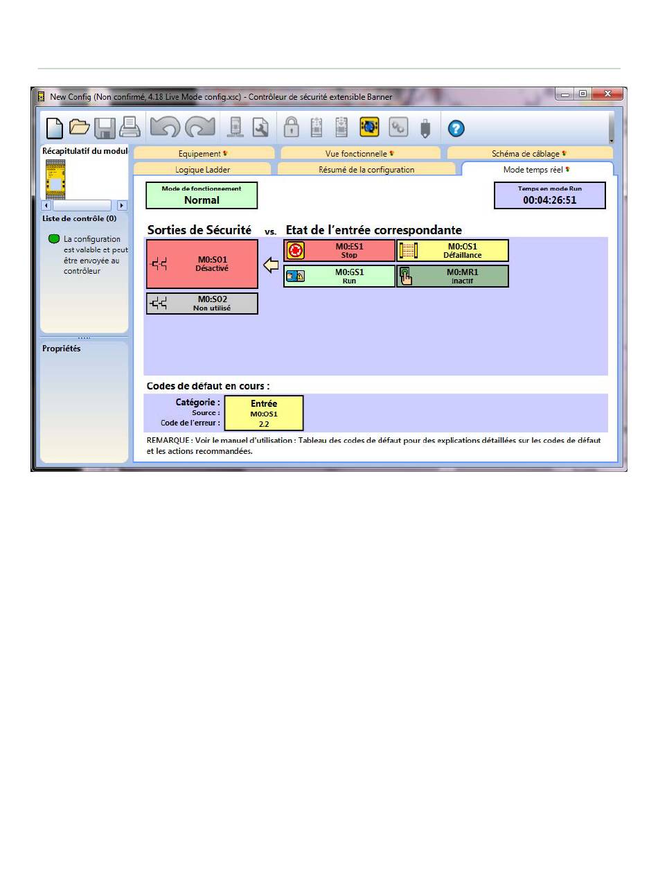
Task: Switch to the Equipement tab
Action: (204, 153)
